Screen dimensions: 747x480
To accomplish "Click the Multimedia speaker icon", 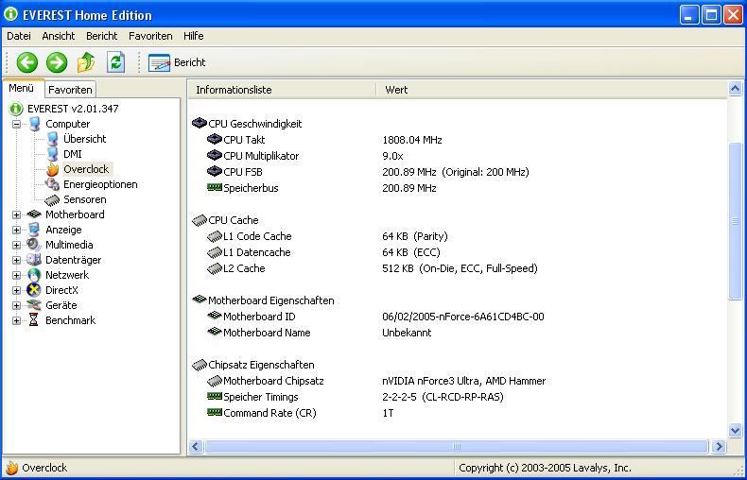I will click(34, 245).
